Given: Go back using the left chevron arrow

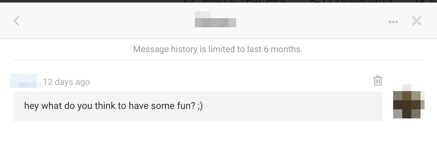Looking at the screenshot, I should (16, 21).
